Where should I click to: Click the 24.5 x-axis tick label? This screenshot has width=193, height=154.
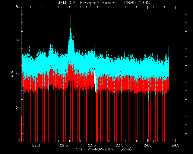click(x=176, y=145)
